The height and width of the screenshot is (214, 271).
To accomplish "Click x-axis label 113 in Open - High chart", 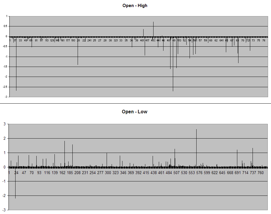I will (47, 40).
